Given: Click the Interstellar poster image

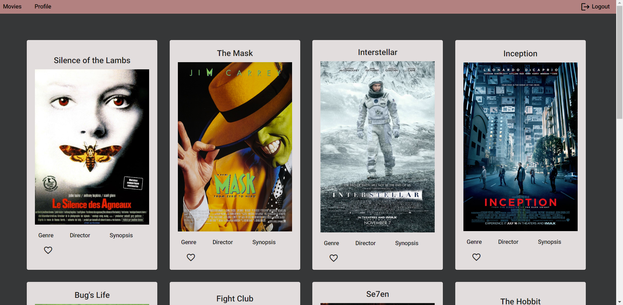Looking at the screenshot, I should 378,147.
